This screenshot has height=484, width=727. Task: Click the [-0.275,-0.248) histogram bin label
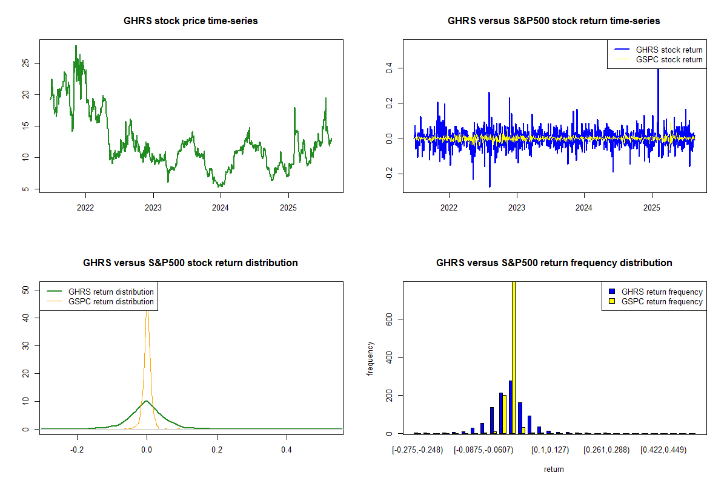click(417, 450)
